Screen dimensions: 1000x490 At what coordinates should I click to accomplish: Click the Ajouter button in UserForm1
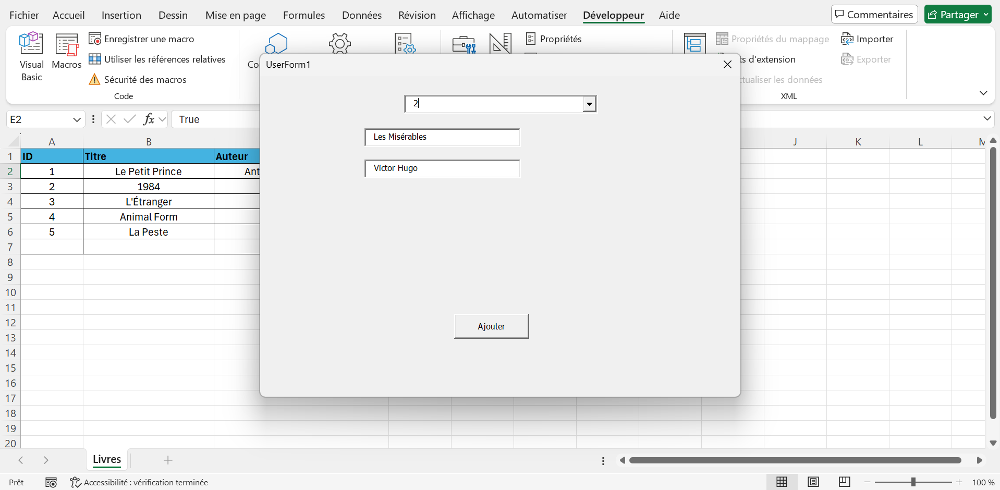click(x=491, y=326)
